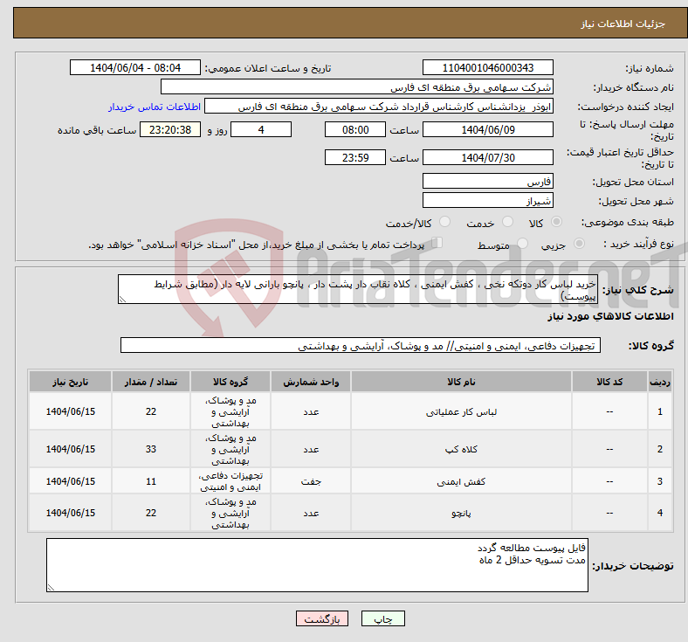
Task: Click the تجهیزات دفاعی، ایمنی و امنیتی group cell
Action: [x=230, y=481]
